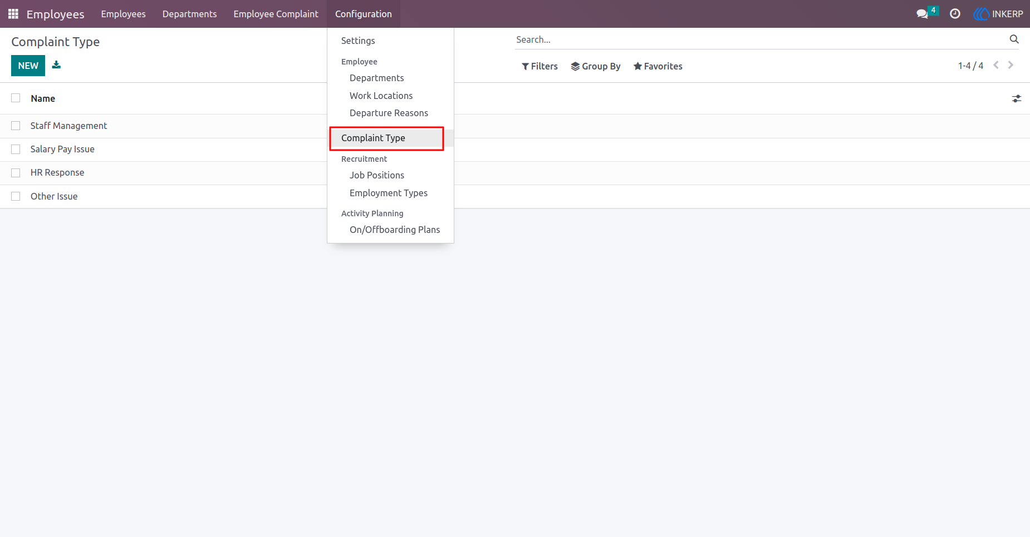The image size is (1030, 537).
Task: Check the HR Response row checkbox
Action: 16,172
